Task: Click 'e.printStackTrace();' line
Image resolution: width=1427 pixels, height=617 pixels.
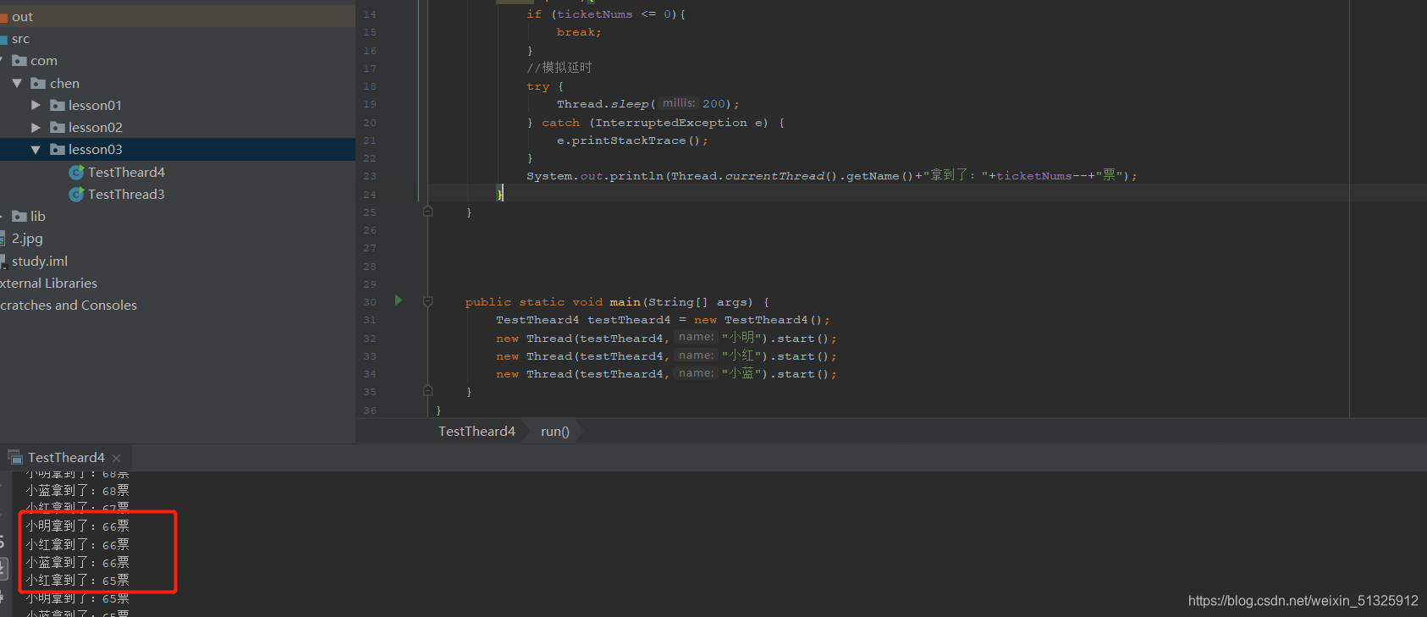Action: 632,140
